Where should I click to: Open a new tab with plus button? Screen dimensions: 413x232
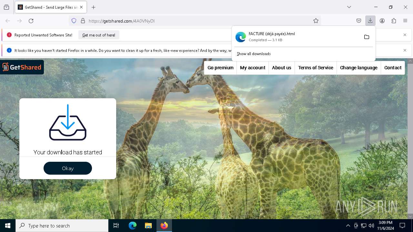coord(94,7)
